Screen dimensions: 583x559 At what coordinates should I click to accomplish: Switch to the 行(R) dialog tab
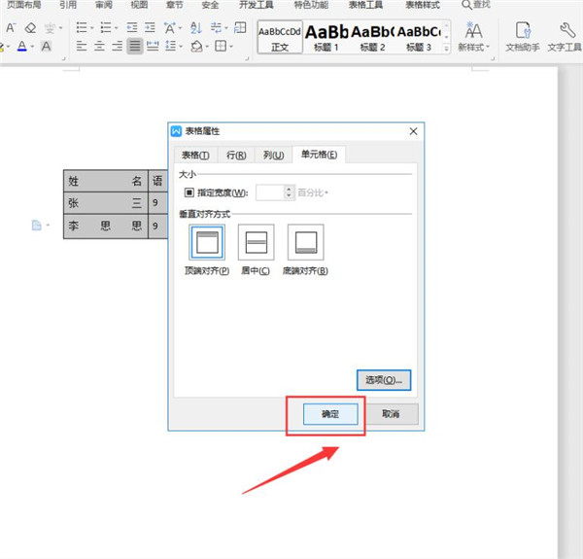click(x=236, y=155)
